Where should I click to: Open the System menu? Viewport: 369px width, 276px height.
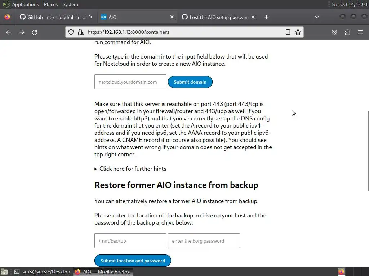(x=70, y=4)
